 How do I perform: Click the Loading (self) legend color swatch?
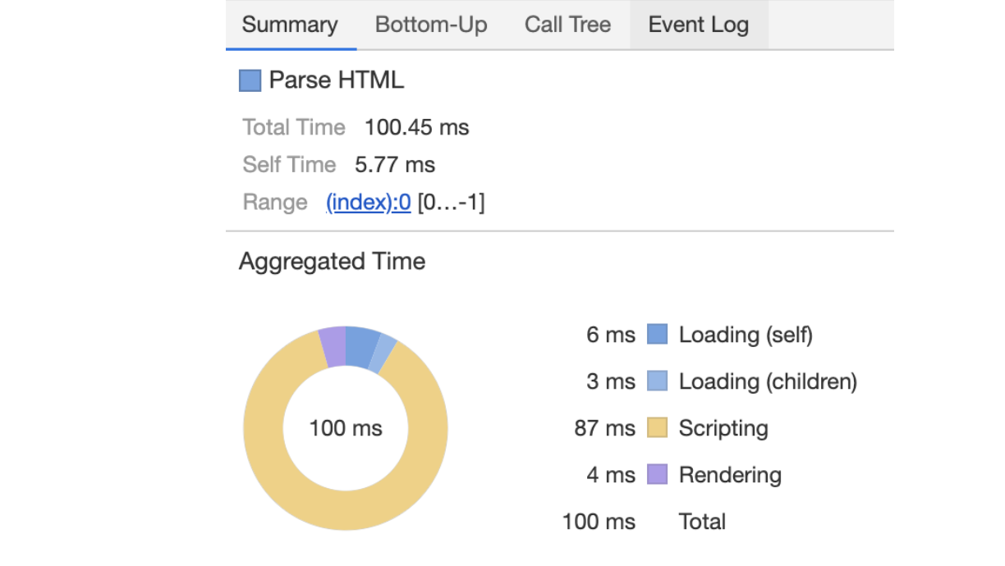(657, 335)
